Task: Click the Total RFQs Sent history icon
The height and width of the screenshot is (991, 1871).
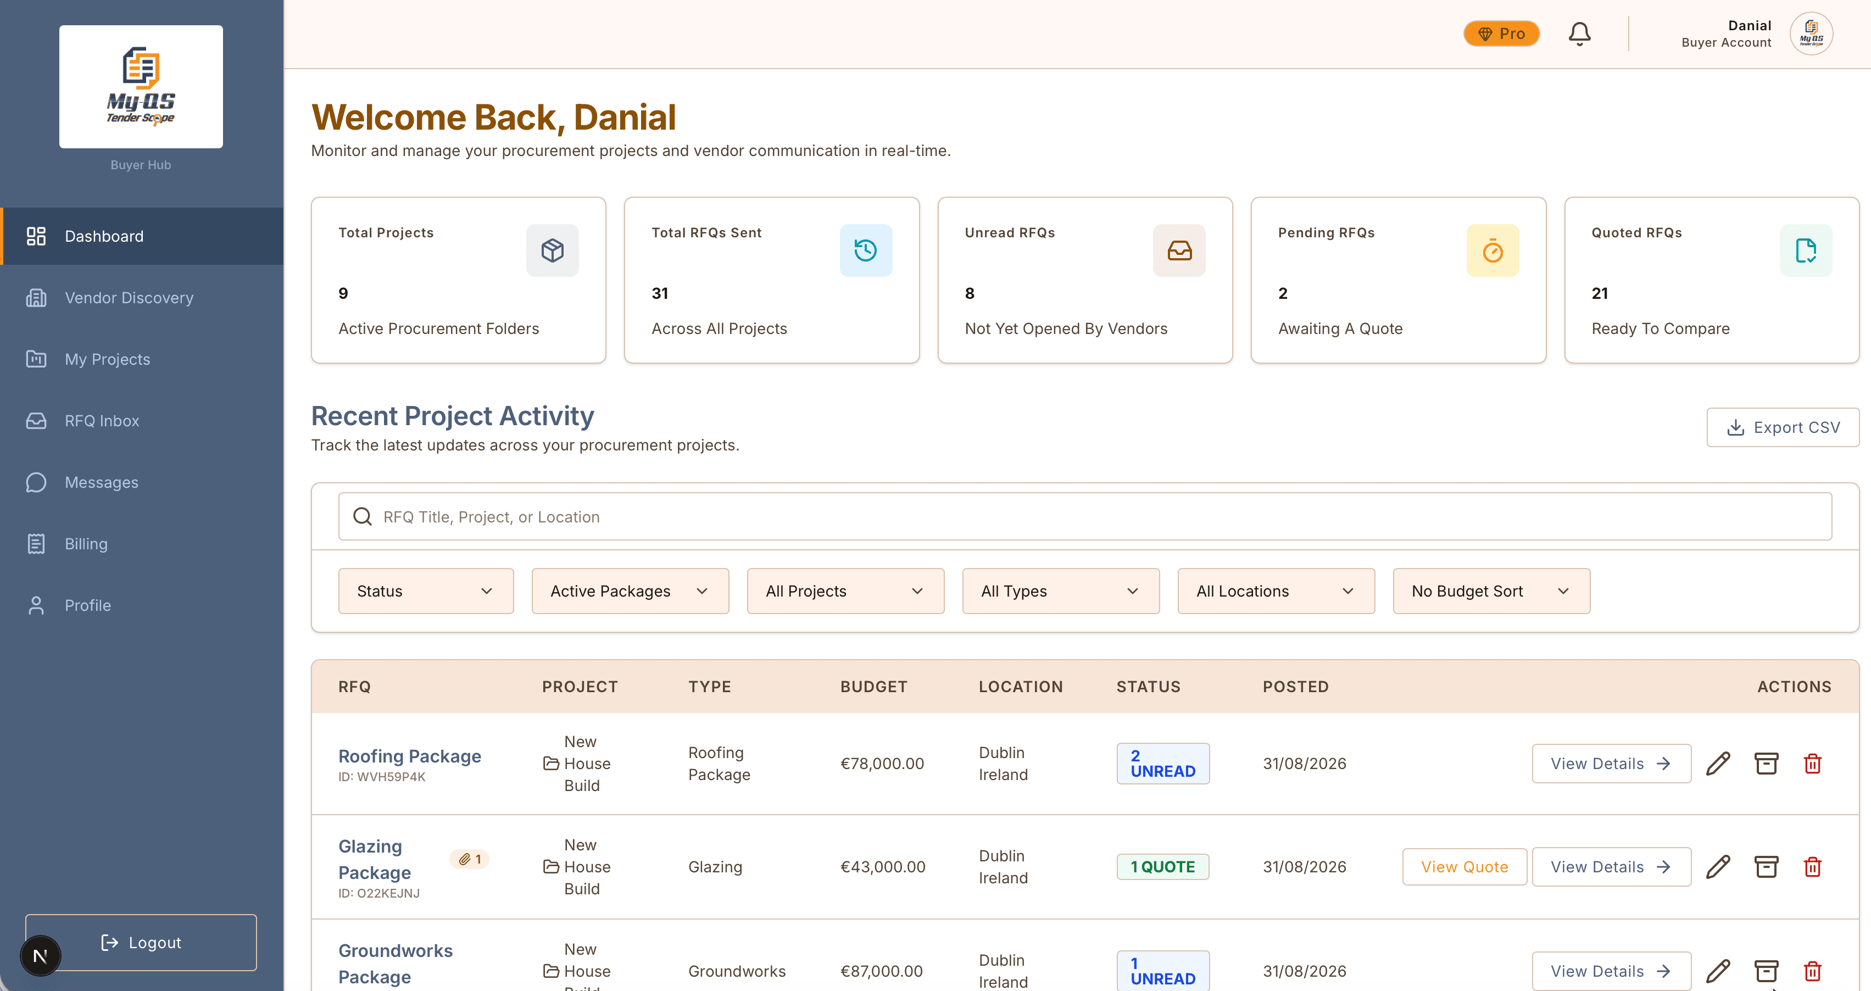Action: point(866,250)
